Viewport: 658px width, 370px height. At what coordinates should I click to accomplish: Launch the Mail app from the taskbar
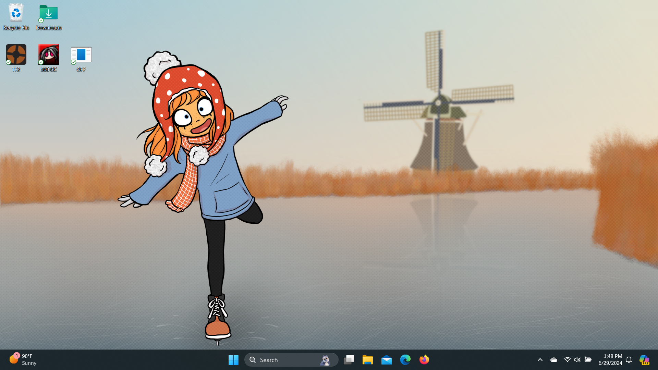[387, 360]
